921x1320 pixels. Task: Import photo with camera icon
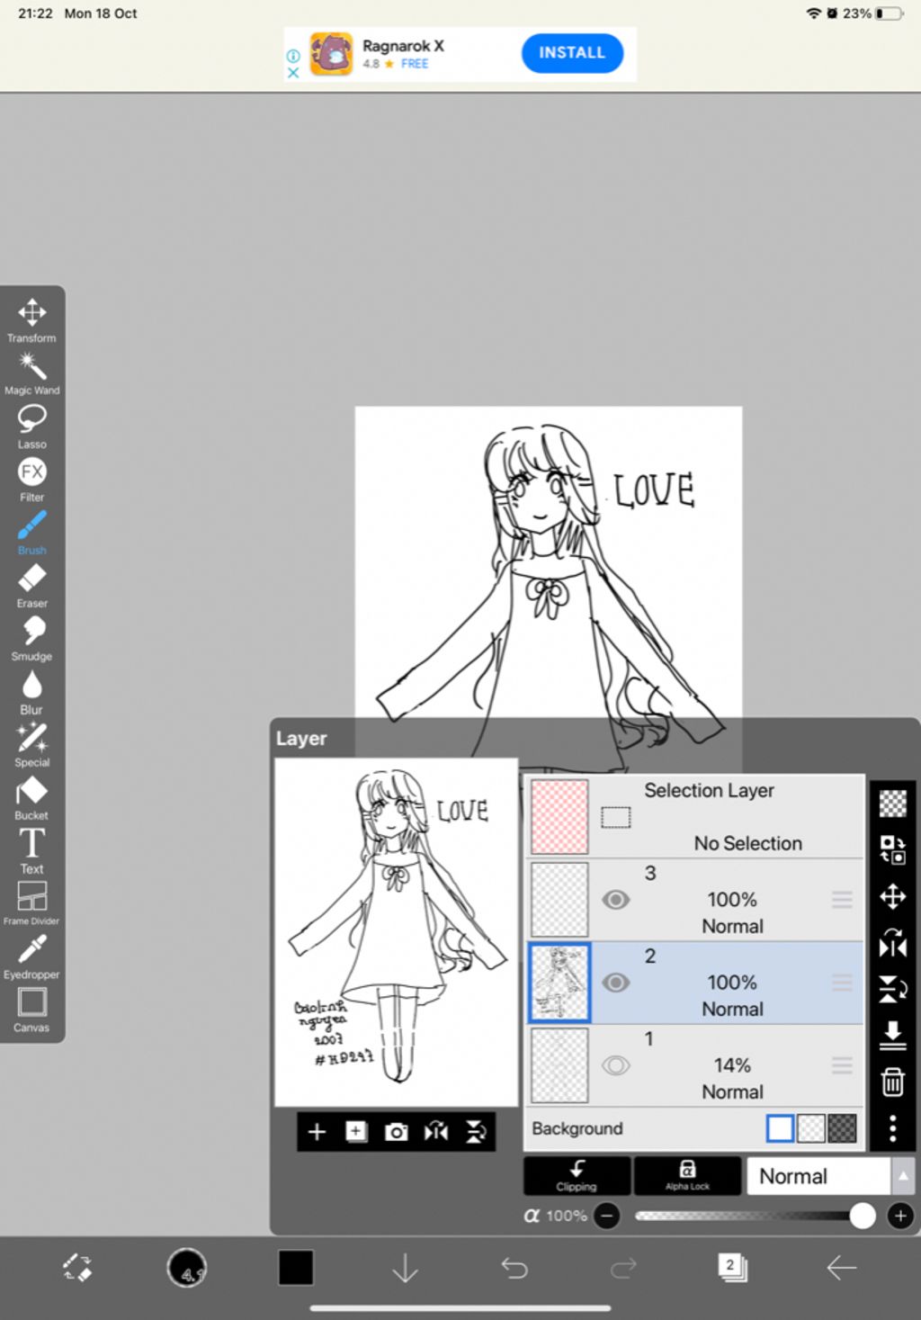pyautogui.click(x=396, y=1132)
